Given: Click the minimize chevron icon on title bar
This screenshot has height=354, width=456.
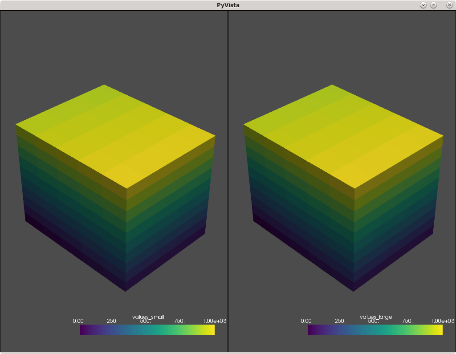Looking at the screenshot, I should click(x=422, y=5).
